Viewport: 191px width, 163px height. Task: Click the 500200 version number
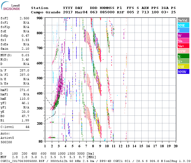coord(6,142)
